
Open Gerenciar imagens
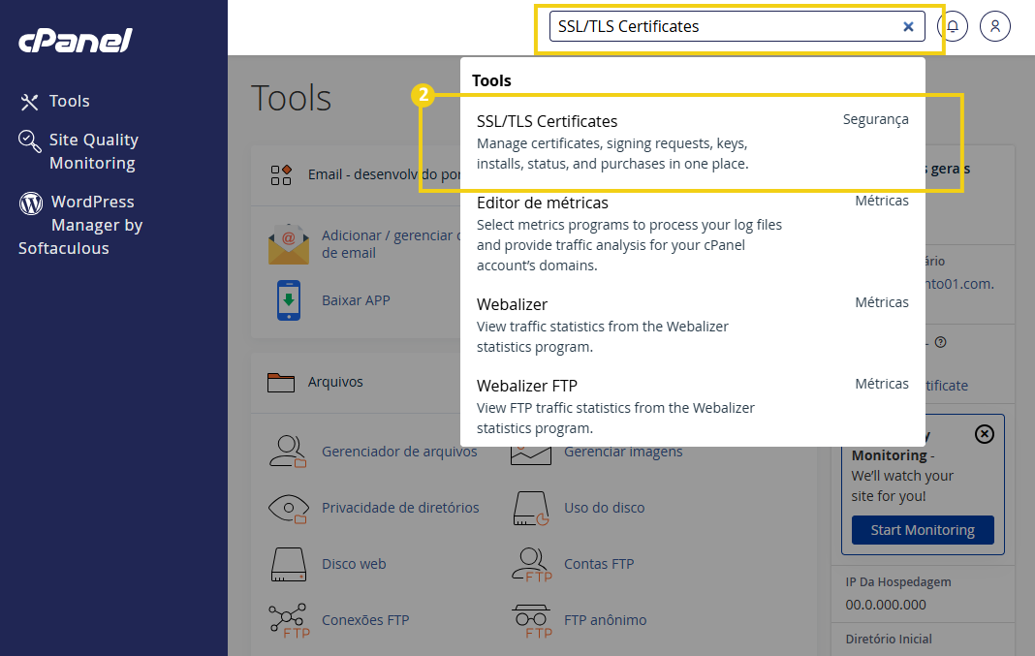pyautogui.click(x=622, y=453)
